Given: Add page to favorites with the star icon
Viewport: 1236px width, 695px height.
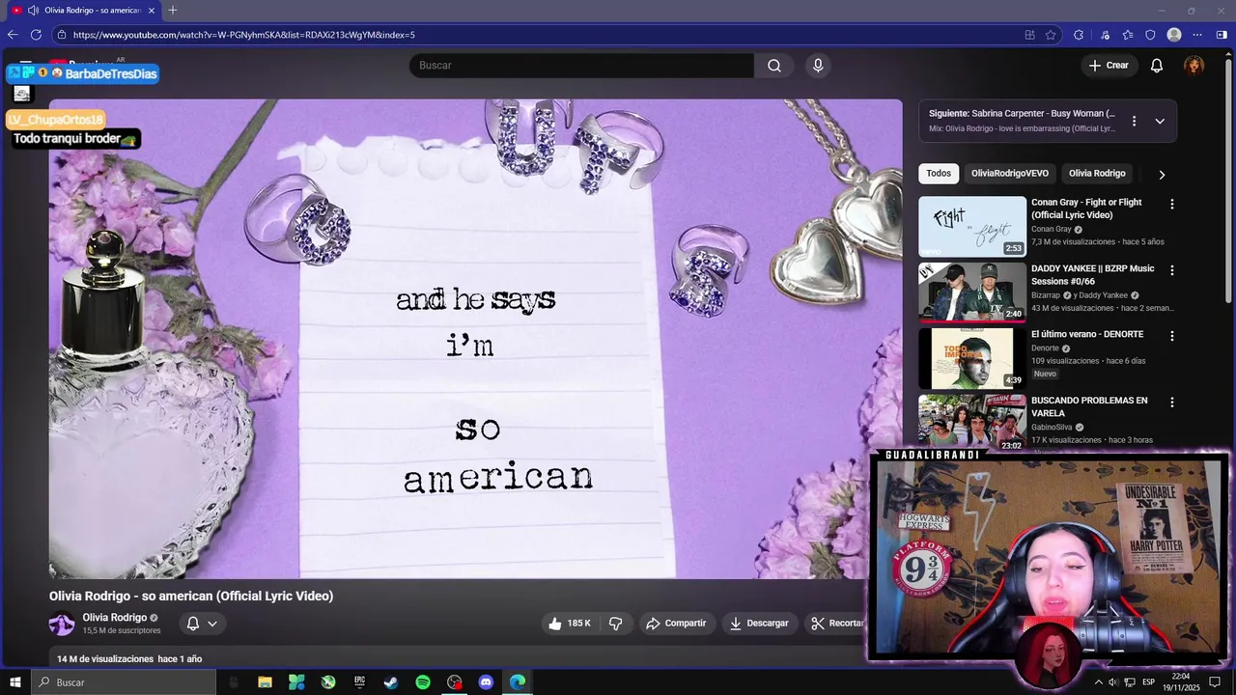Looking at the screenshot, I should coord(1051,35).
